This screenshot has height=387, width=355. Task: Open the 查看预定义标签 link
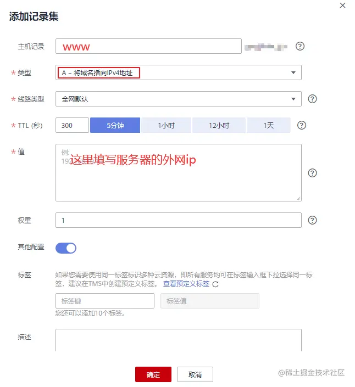pyautogui.click(x=186, y=284)
